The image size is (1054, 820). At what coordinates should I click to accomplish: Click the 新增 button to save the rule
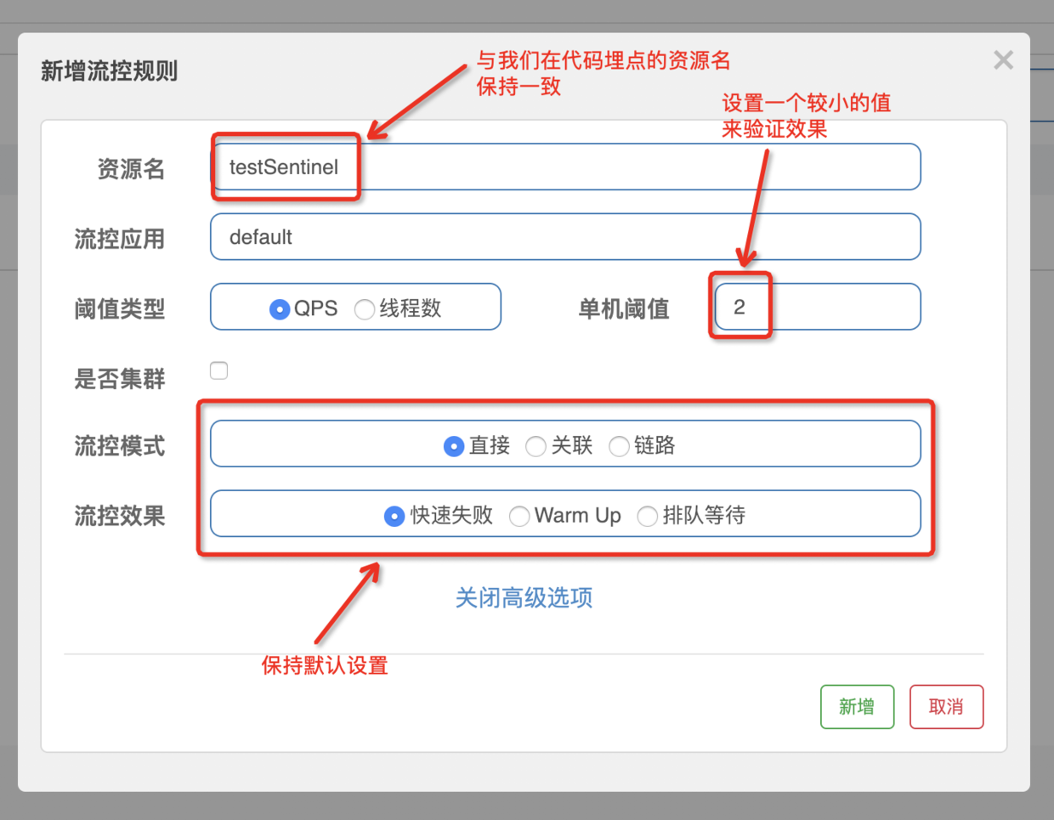857,706
